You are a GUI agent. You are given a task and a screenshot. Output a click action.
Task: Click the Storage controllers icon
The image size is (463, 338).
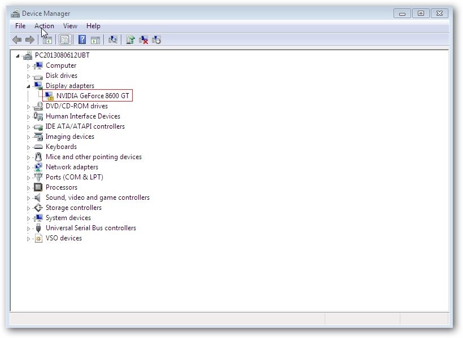(38, 208)
